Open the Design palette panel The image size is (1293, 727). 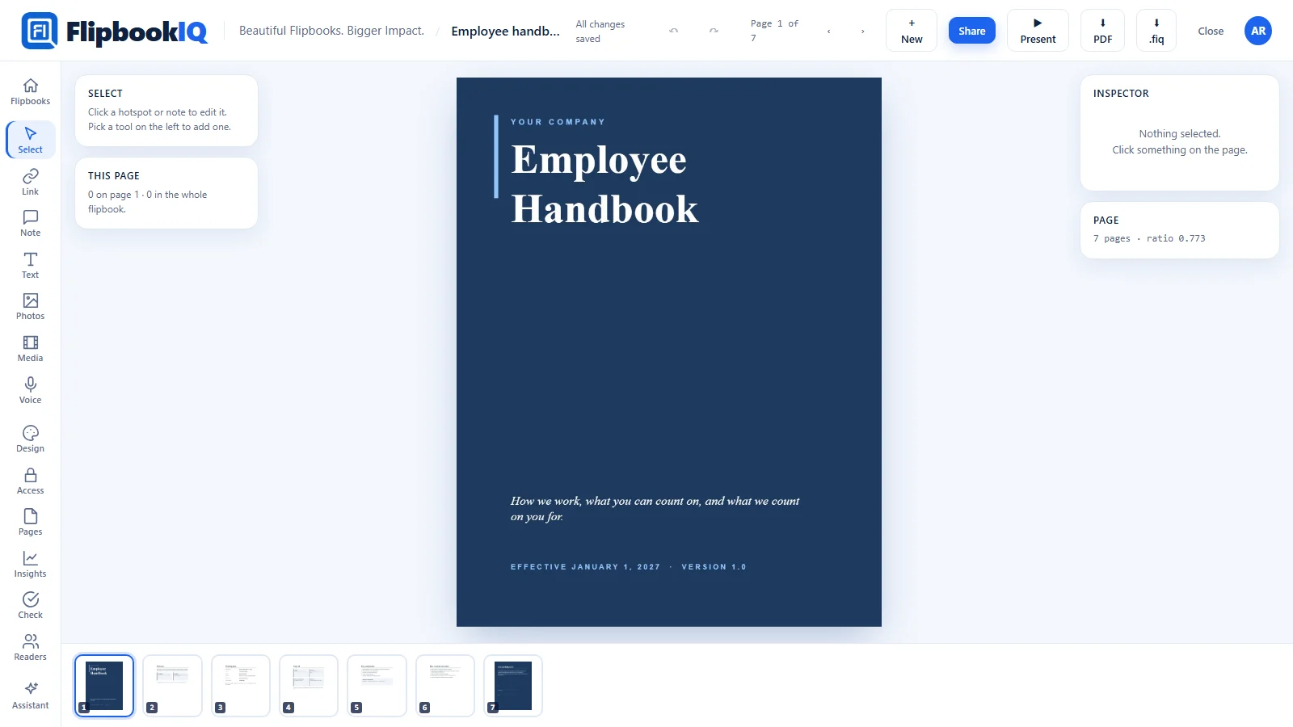[31, 439]
